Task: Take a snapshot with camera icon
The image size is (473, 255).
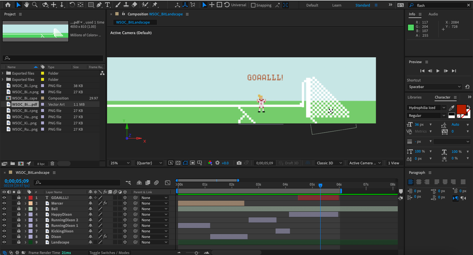Action: coord(239,163)
